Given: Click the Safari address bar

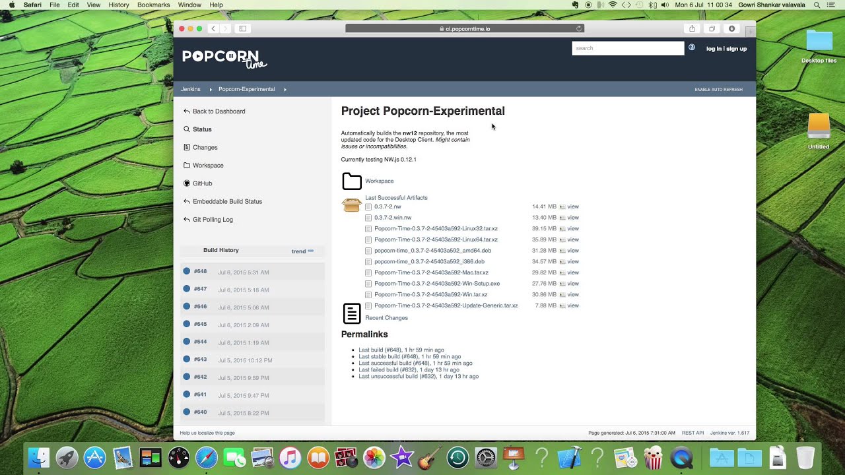Looking at the screenshot, I should [464, 28].
